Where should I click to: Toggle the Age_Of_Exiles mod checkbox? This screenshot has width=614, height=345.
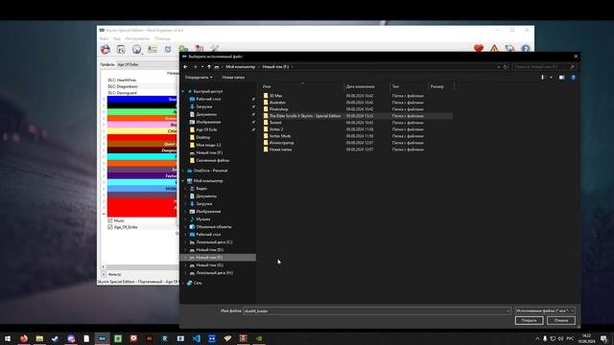(x=110, y=227)
